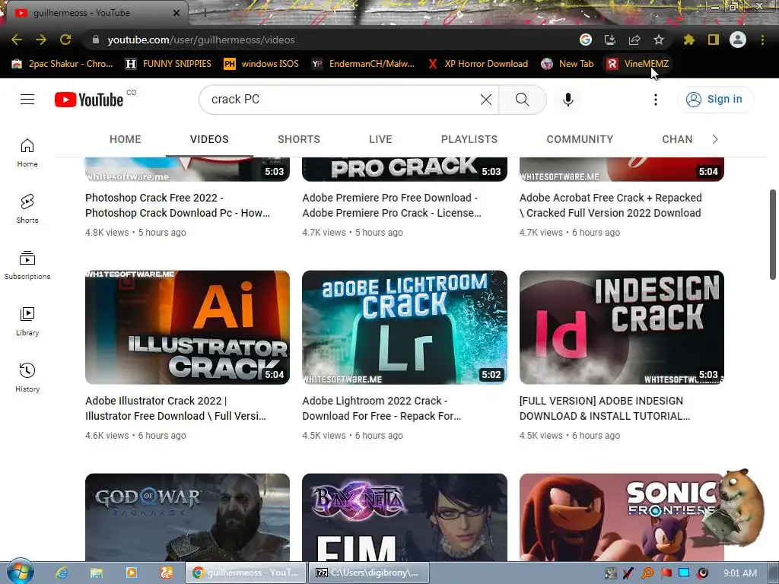Open the New Tab bookmark

click(x=568, y=64)
